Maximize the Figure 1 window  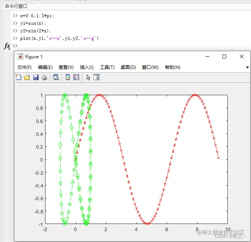(224, 56)
